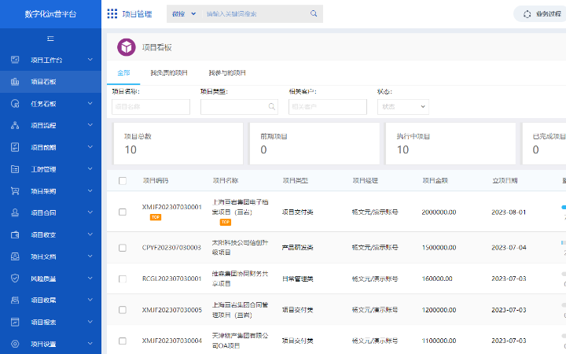Image resolution: width=566 pixels, height=354 pixels.
Task: Check the row CPYF202307030003 checkbox
Action: pyautogui.click(x=123, y=248)
